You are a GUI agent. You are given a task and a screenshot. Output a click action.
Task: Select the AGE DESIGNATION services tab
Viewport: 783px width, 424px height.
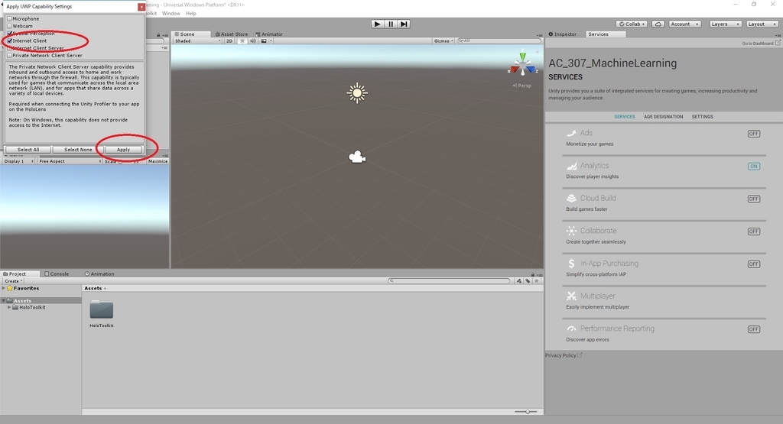coord(663,117)
